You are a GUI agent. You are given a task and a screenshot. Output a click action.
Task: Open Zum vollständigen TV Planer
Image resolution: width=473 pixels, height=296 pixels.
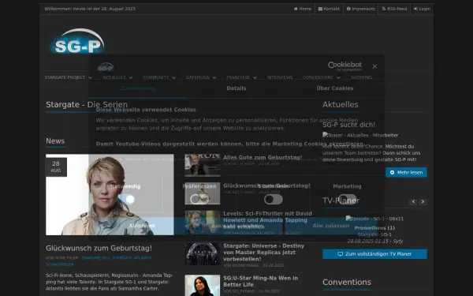point(374,254)
